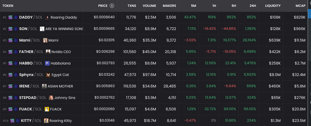
Task: Sort by the 5M change column
Action: coord(194,6)
